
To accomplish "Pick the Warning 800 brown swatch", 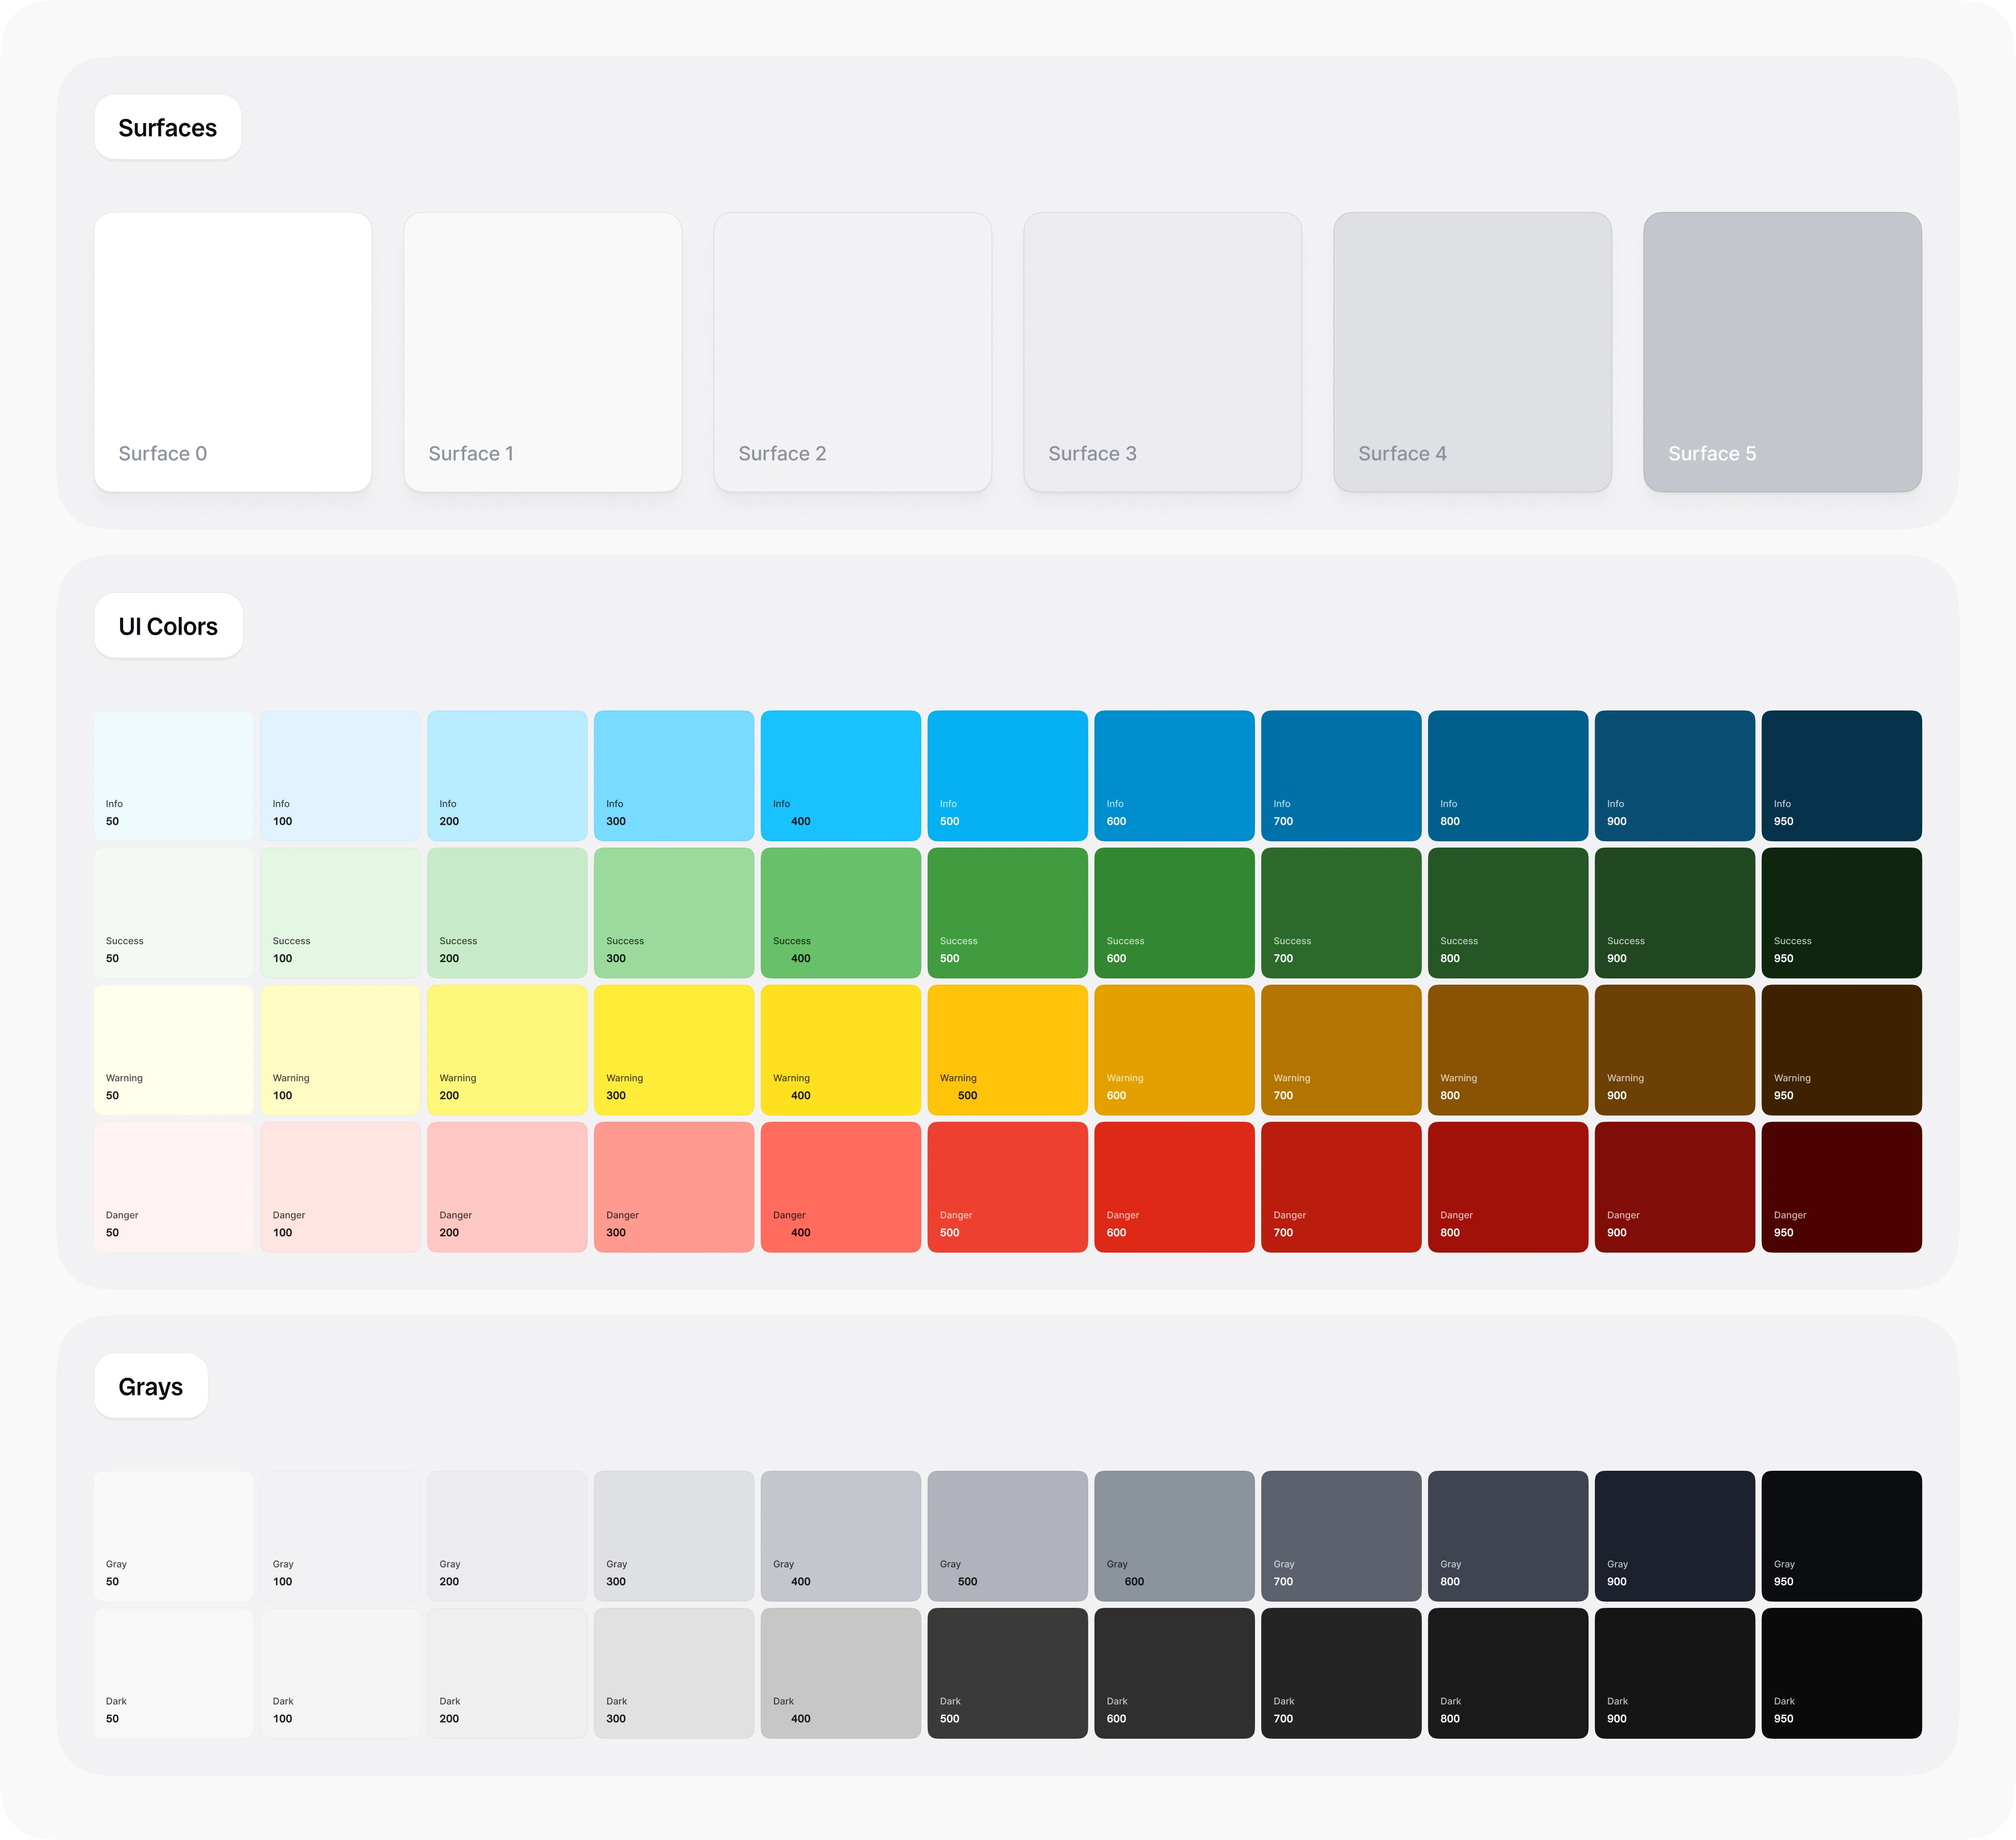I will [x=1507, y=1049].
